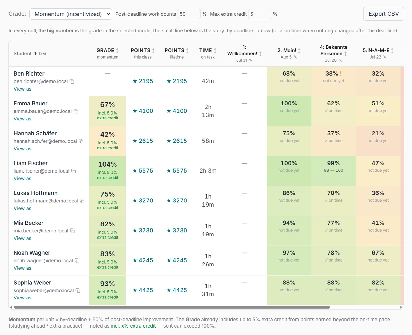This screenshot has width=412, height=335.
Task: Click Liam Fischer's 5575 lifetime points
Action: click(177, 171)
